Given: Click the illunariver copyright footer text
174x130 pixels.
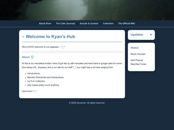Looking at the screenshot, I should pyautogui.click(x=87, y=103).
